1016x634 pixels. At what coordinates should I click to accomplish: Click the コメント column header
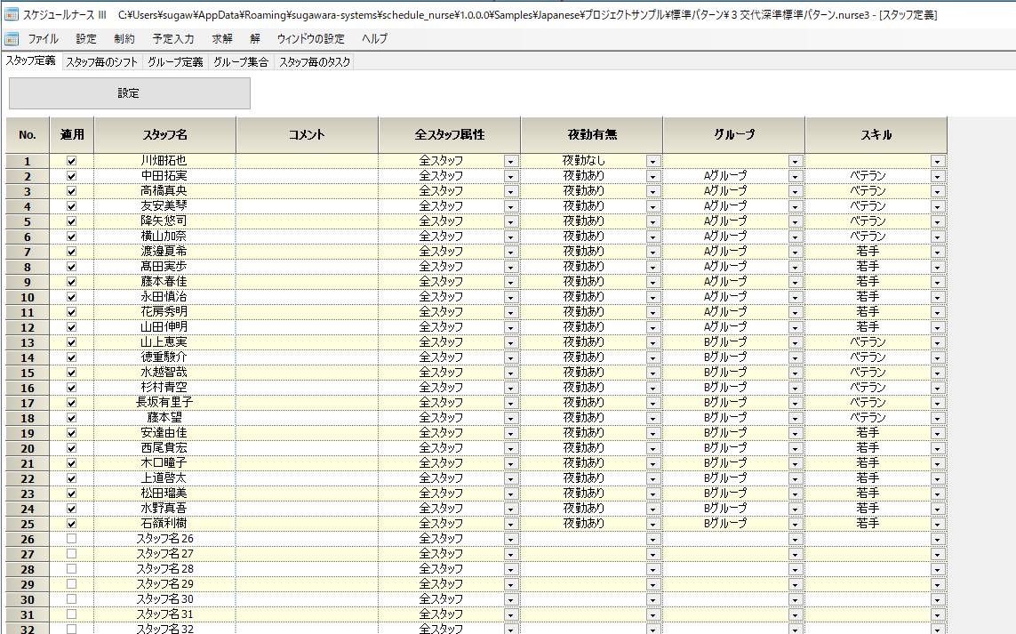pyautogui.click(x=308, y=135)
